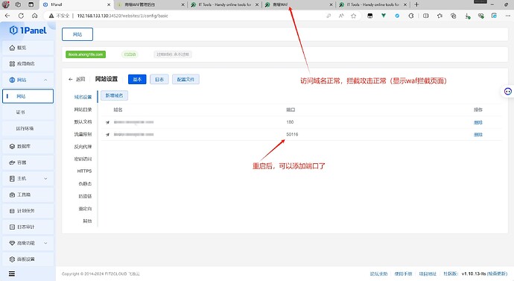This screenshot has width=514, height=281.
Task: Click 删除 link for port 50116 row
Action: tap(478, 134)
